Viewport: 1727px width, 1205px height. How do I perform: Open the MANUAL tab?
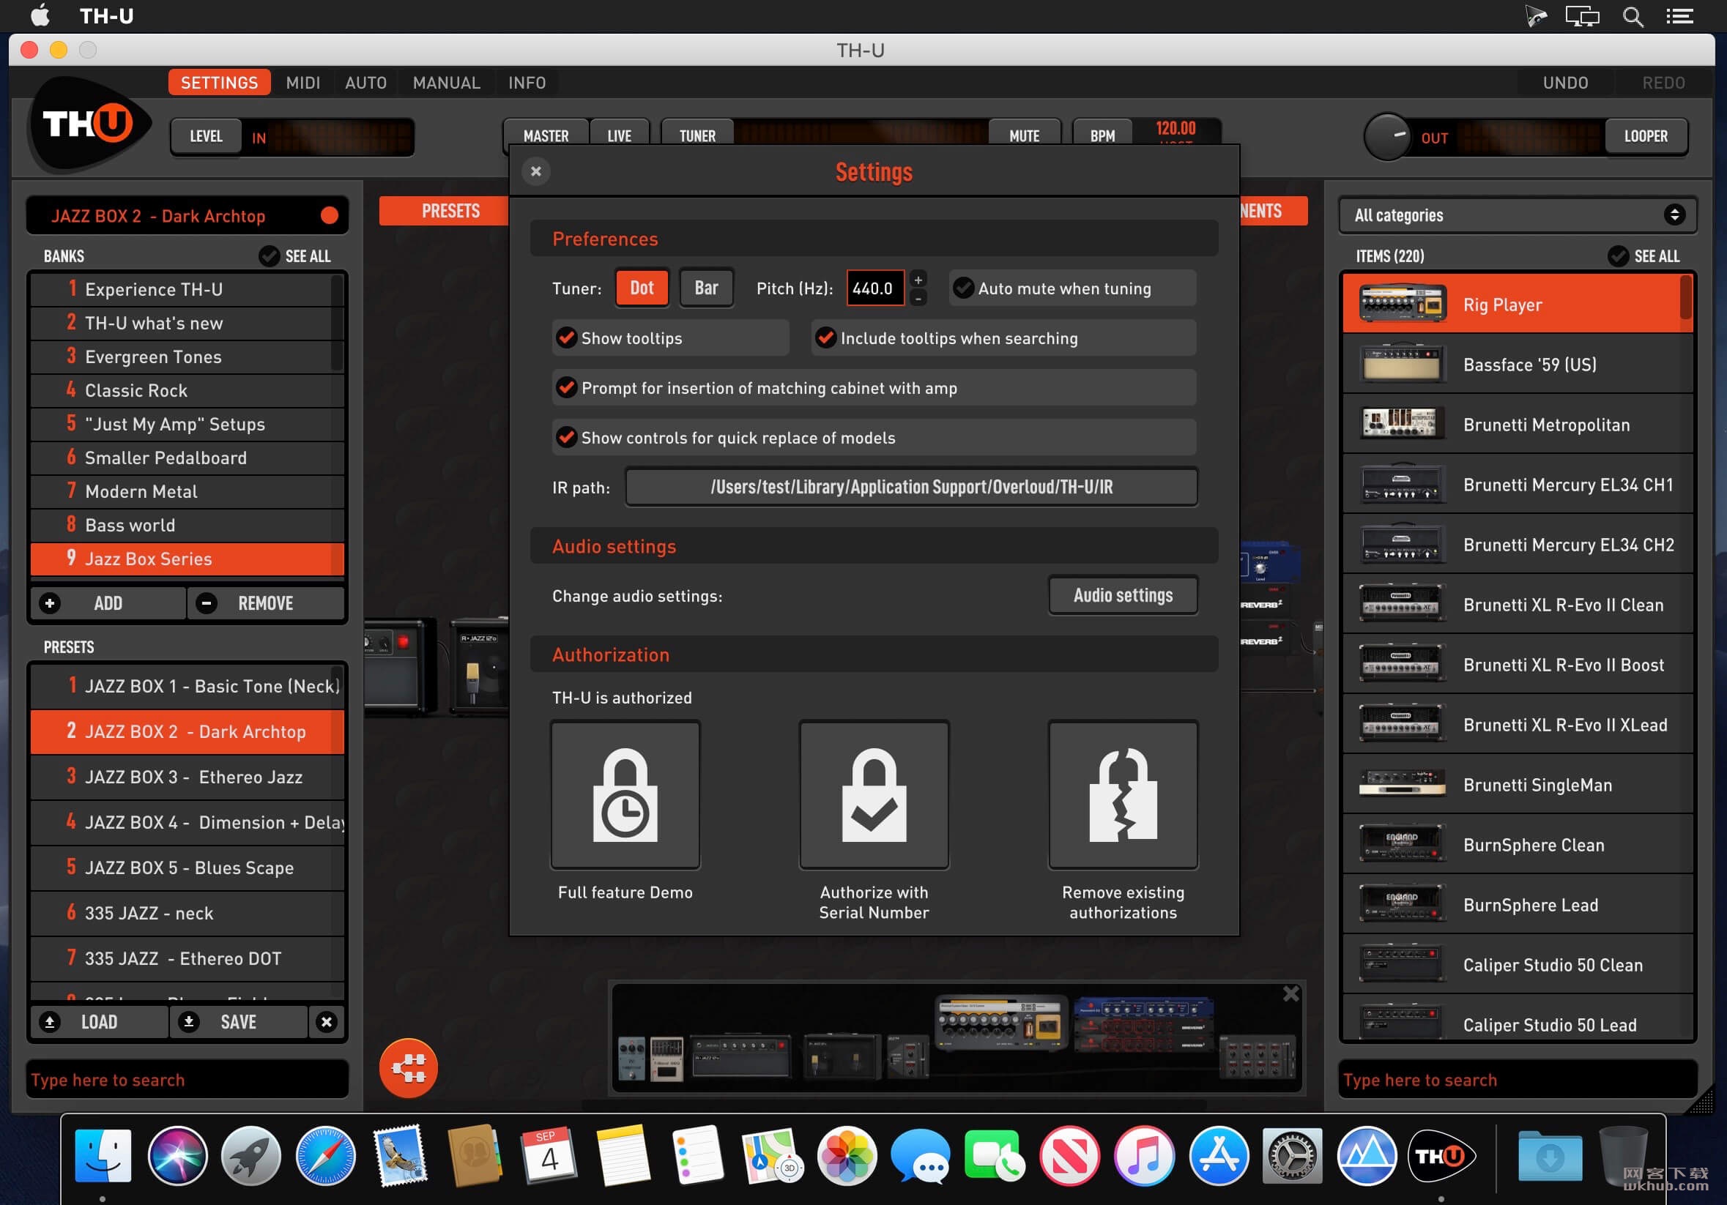[446, 83]
